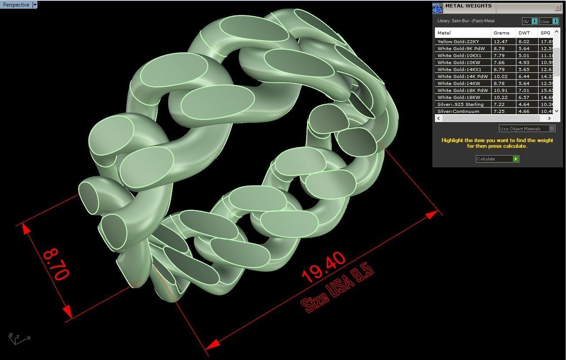The height and width of the screenshot is (360, 566).
Task: Select the White Gold:14KX1 row
Action: coord(494,69)
